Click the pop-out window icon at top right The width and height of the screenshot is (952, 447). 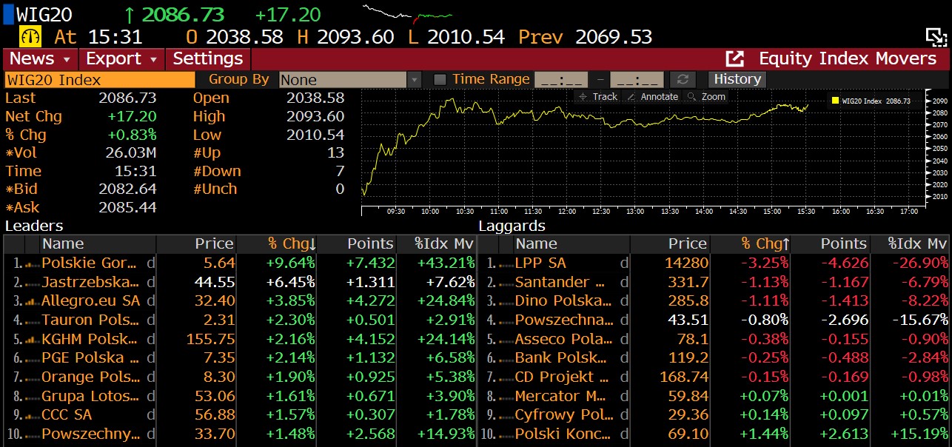click(x=936, y=37)
